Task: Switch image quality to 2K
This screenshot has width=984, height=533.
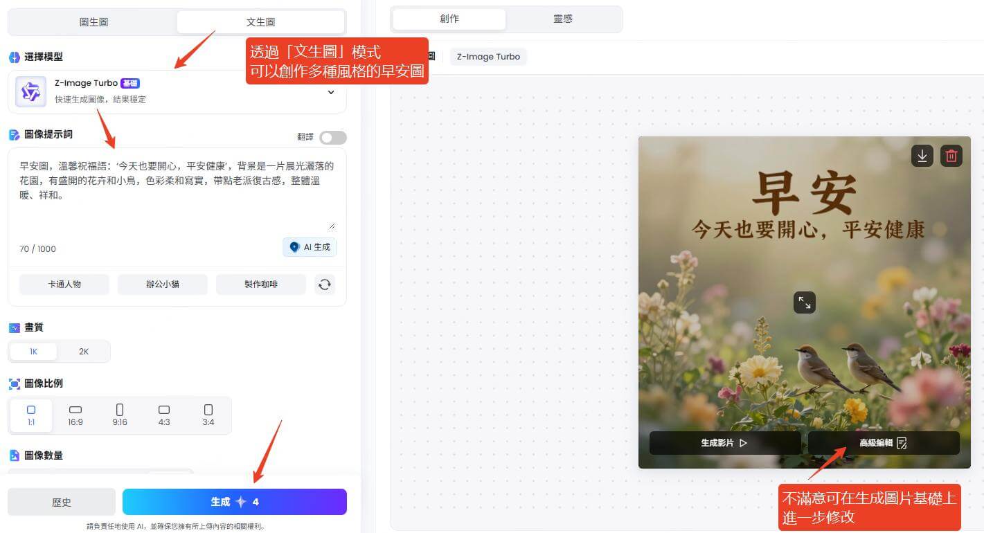Action: (83, 351)
